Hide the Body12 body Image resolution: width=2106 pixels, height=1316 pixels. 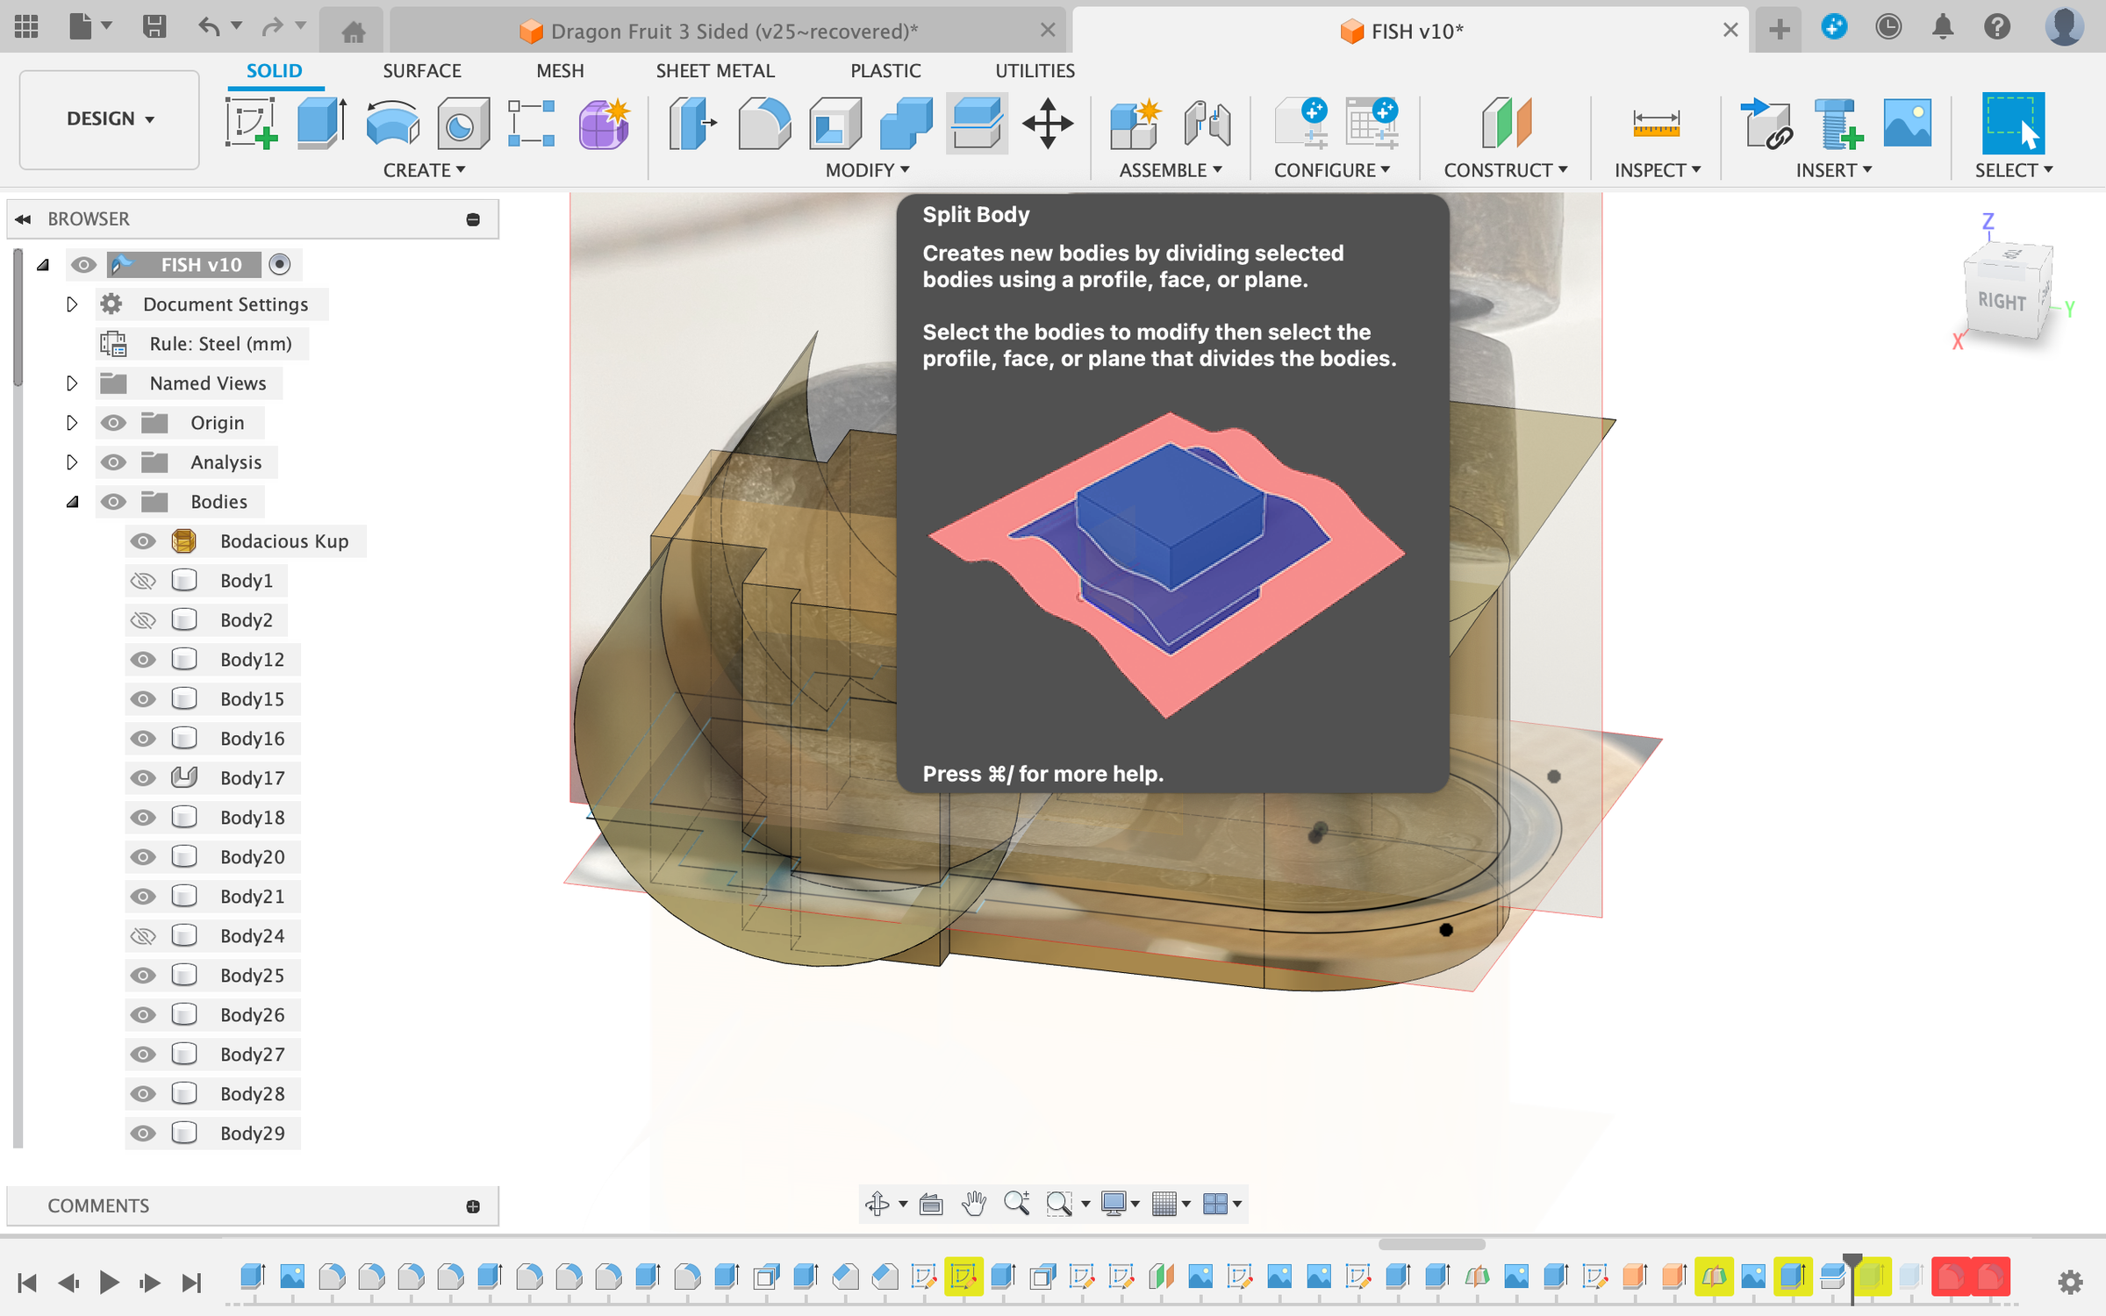(143, 660)
